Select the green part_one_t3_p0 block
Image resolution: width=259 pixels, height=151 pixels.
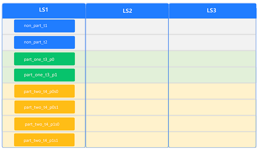pos(44,59)
